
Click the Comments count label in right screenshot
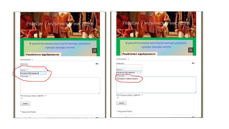pos(122,59)
